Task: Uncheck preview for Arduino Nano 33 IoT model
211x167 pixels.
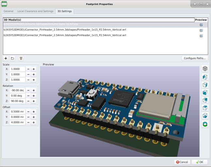Action: 201,25
